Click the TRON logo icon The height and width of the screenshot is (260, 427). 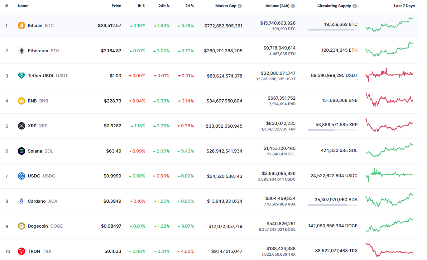click(x=22, y=251)
